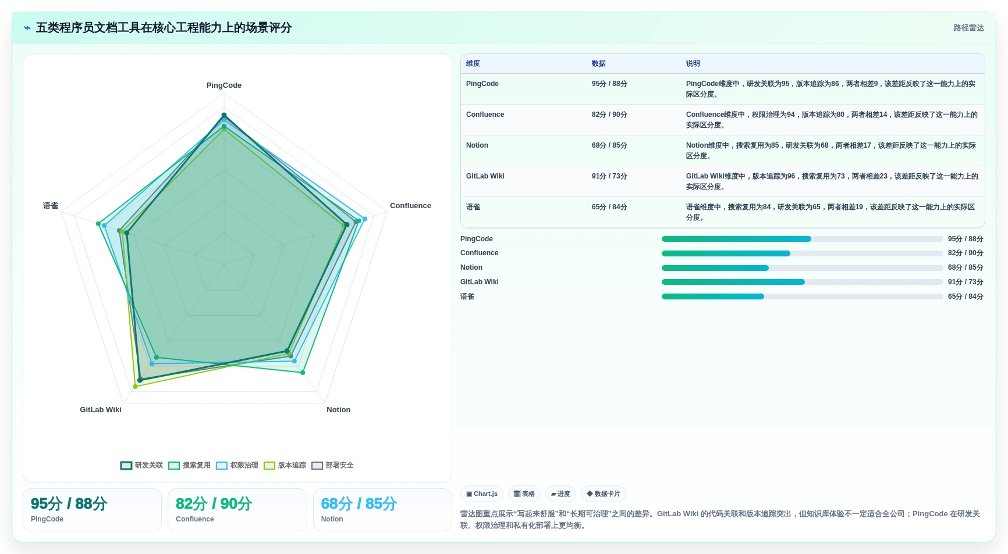
Task: Click the 数据 column header
Action: click(599, 63)
